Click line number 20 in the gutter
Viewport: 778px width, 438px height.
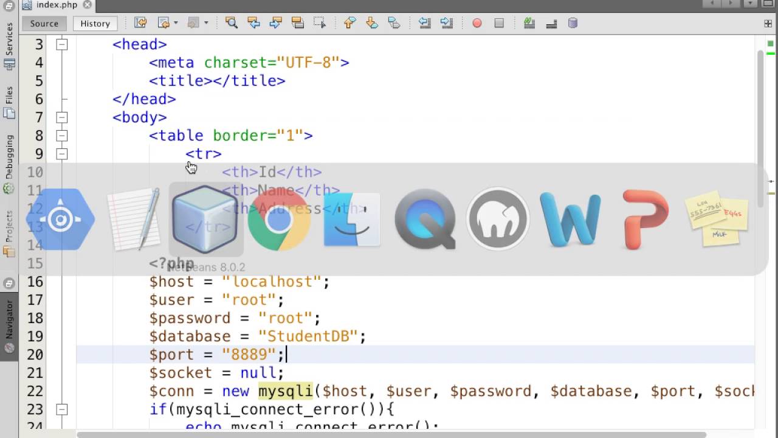35,355
